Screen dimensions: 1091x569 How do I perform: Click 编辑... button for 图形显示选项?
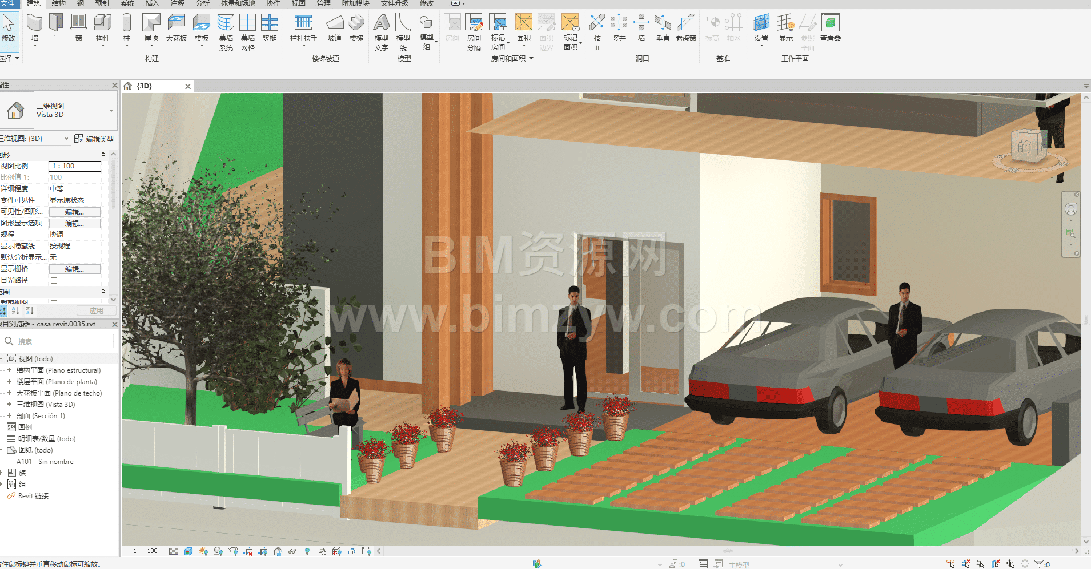pyautogui.click(x=74, y=223)
